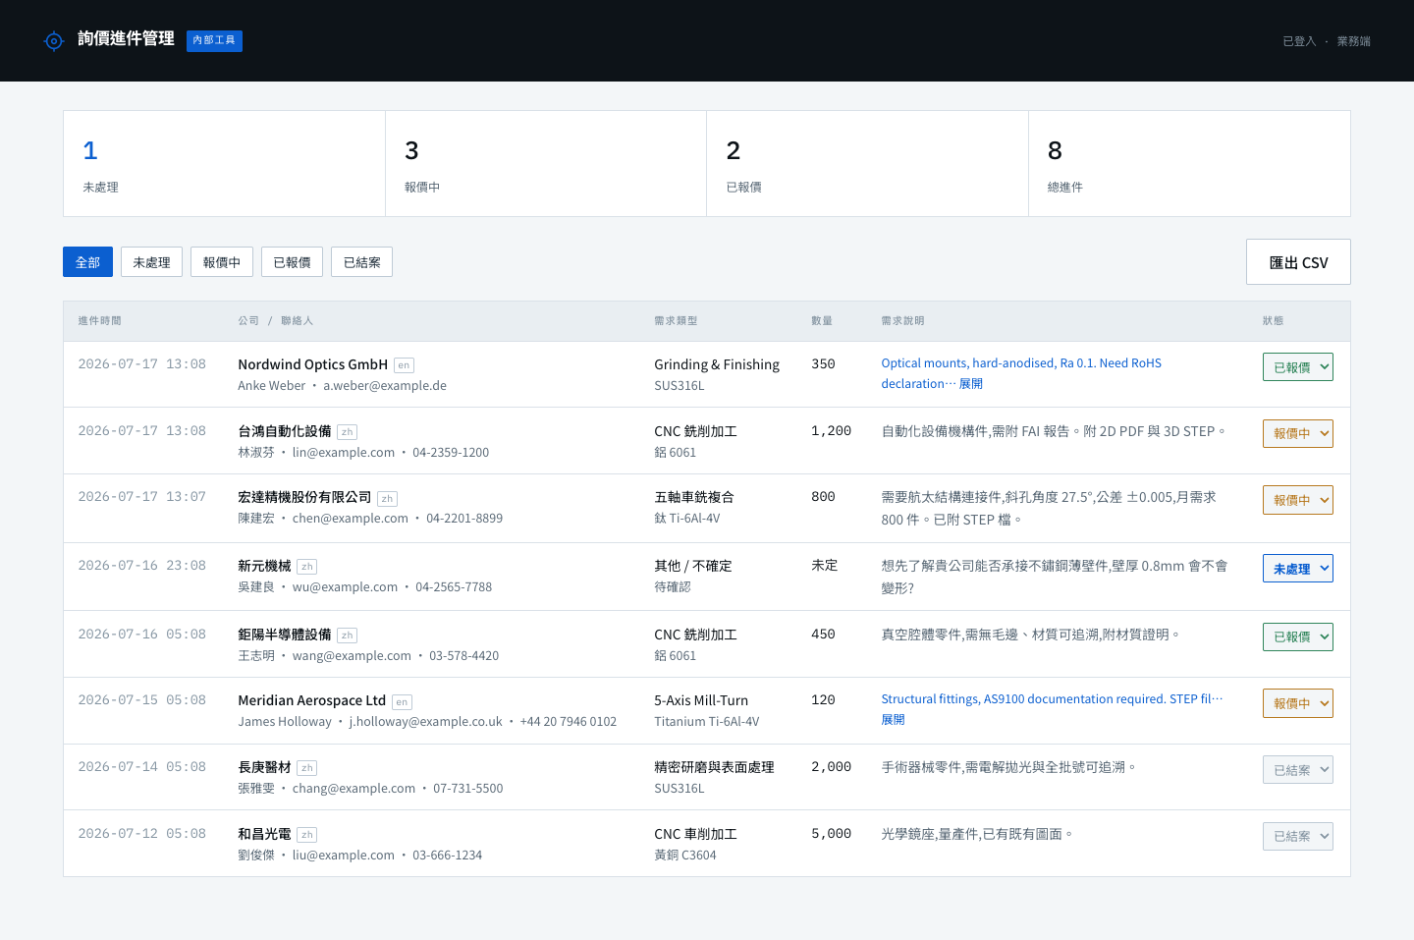Screen dimensions: 1414x940
Task: Click the phone number +44 20 7946 0102
Action: [x=569, y=722]
